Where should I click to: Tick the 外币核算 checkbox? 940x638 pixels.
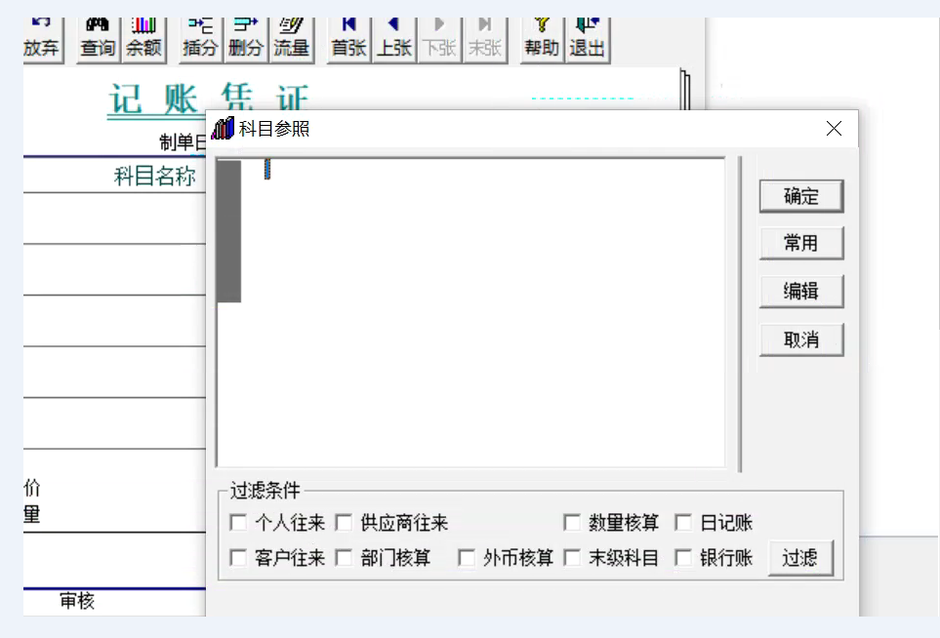(x=467, y=558)
